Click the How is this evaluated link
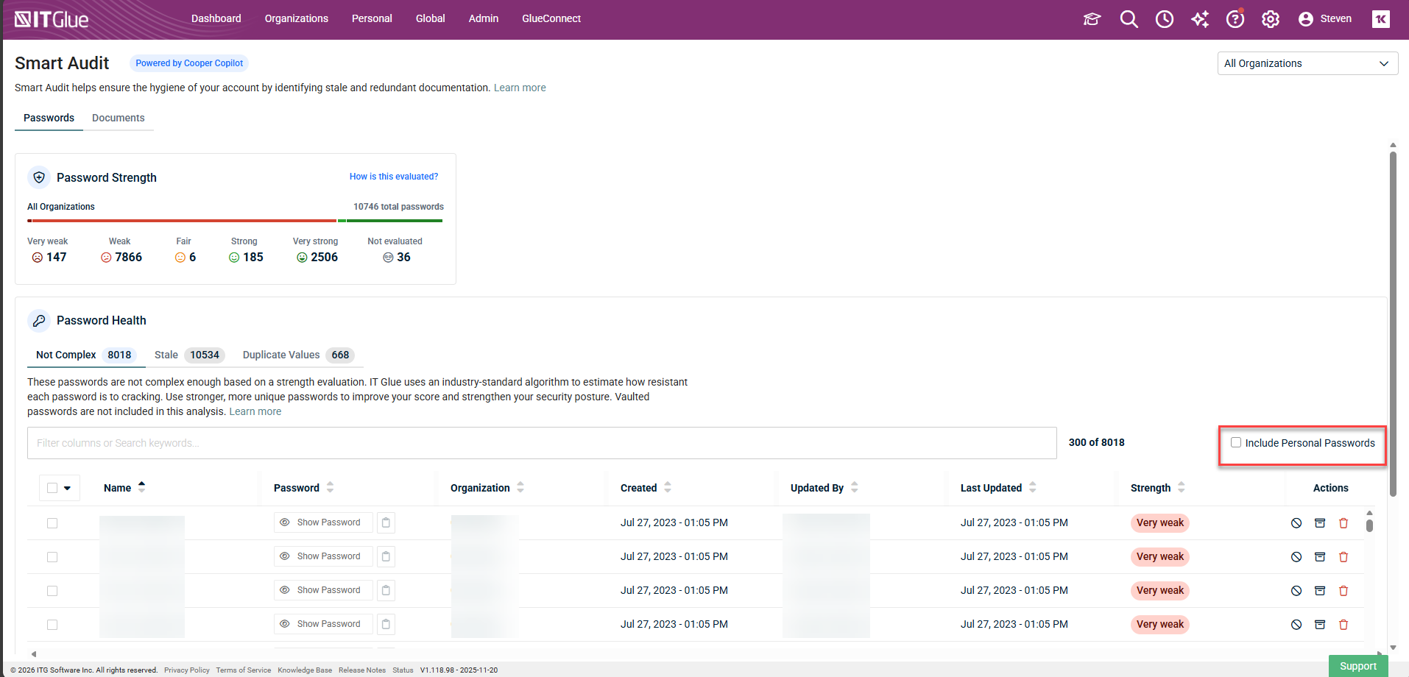Viewport: 1409px width, 677px height. pyautogui.click(x=393, y=177)
